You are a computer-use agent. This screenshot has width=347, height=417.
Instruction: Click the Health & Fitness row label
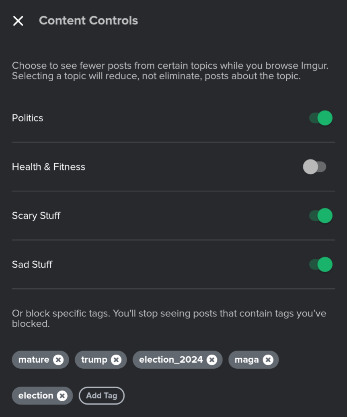49,167
